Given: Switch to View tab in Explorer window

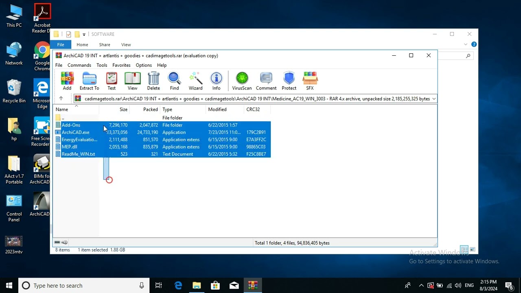Looking at the screenshot, I should click(x=126, y=45).
